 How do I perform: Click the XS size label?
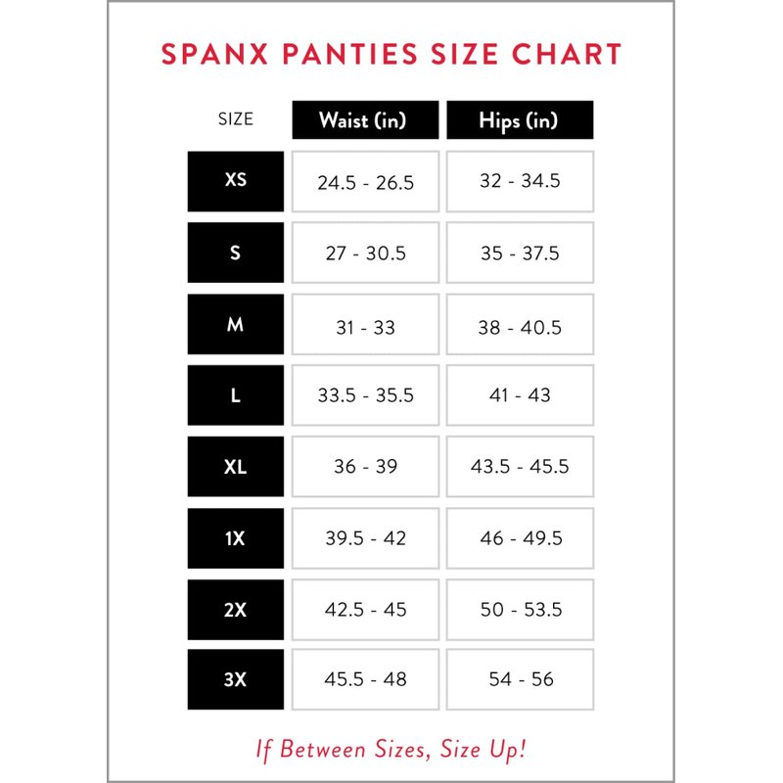235,181
